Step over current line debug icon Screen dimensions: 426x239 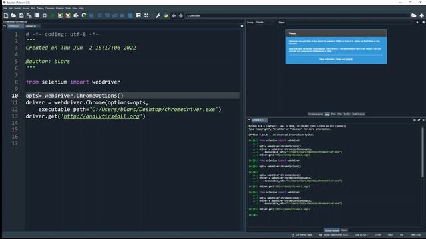pos(99,15)
